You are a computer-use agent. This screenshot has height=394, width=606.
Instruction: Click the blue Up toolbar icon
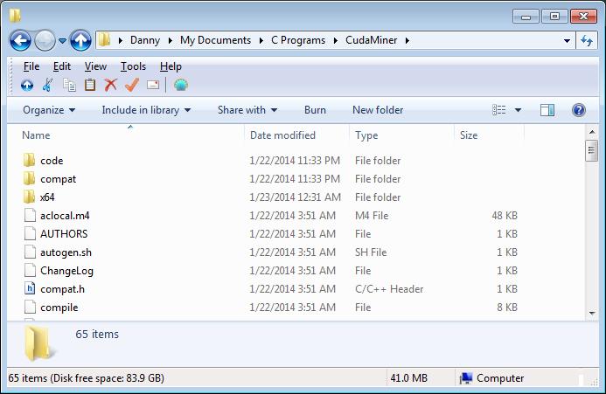pyautogui.click(x=27, y=85)
